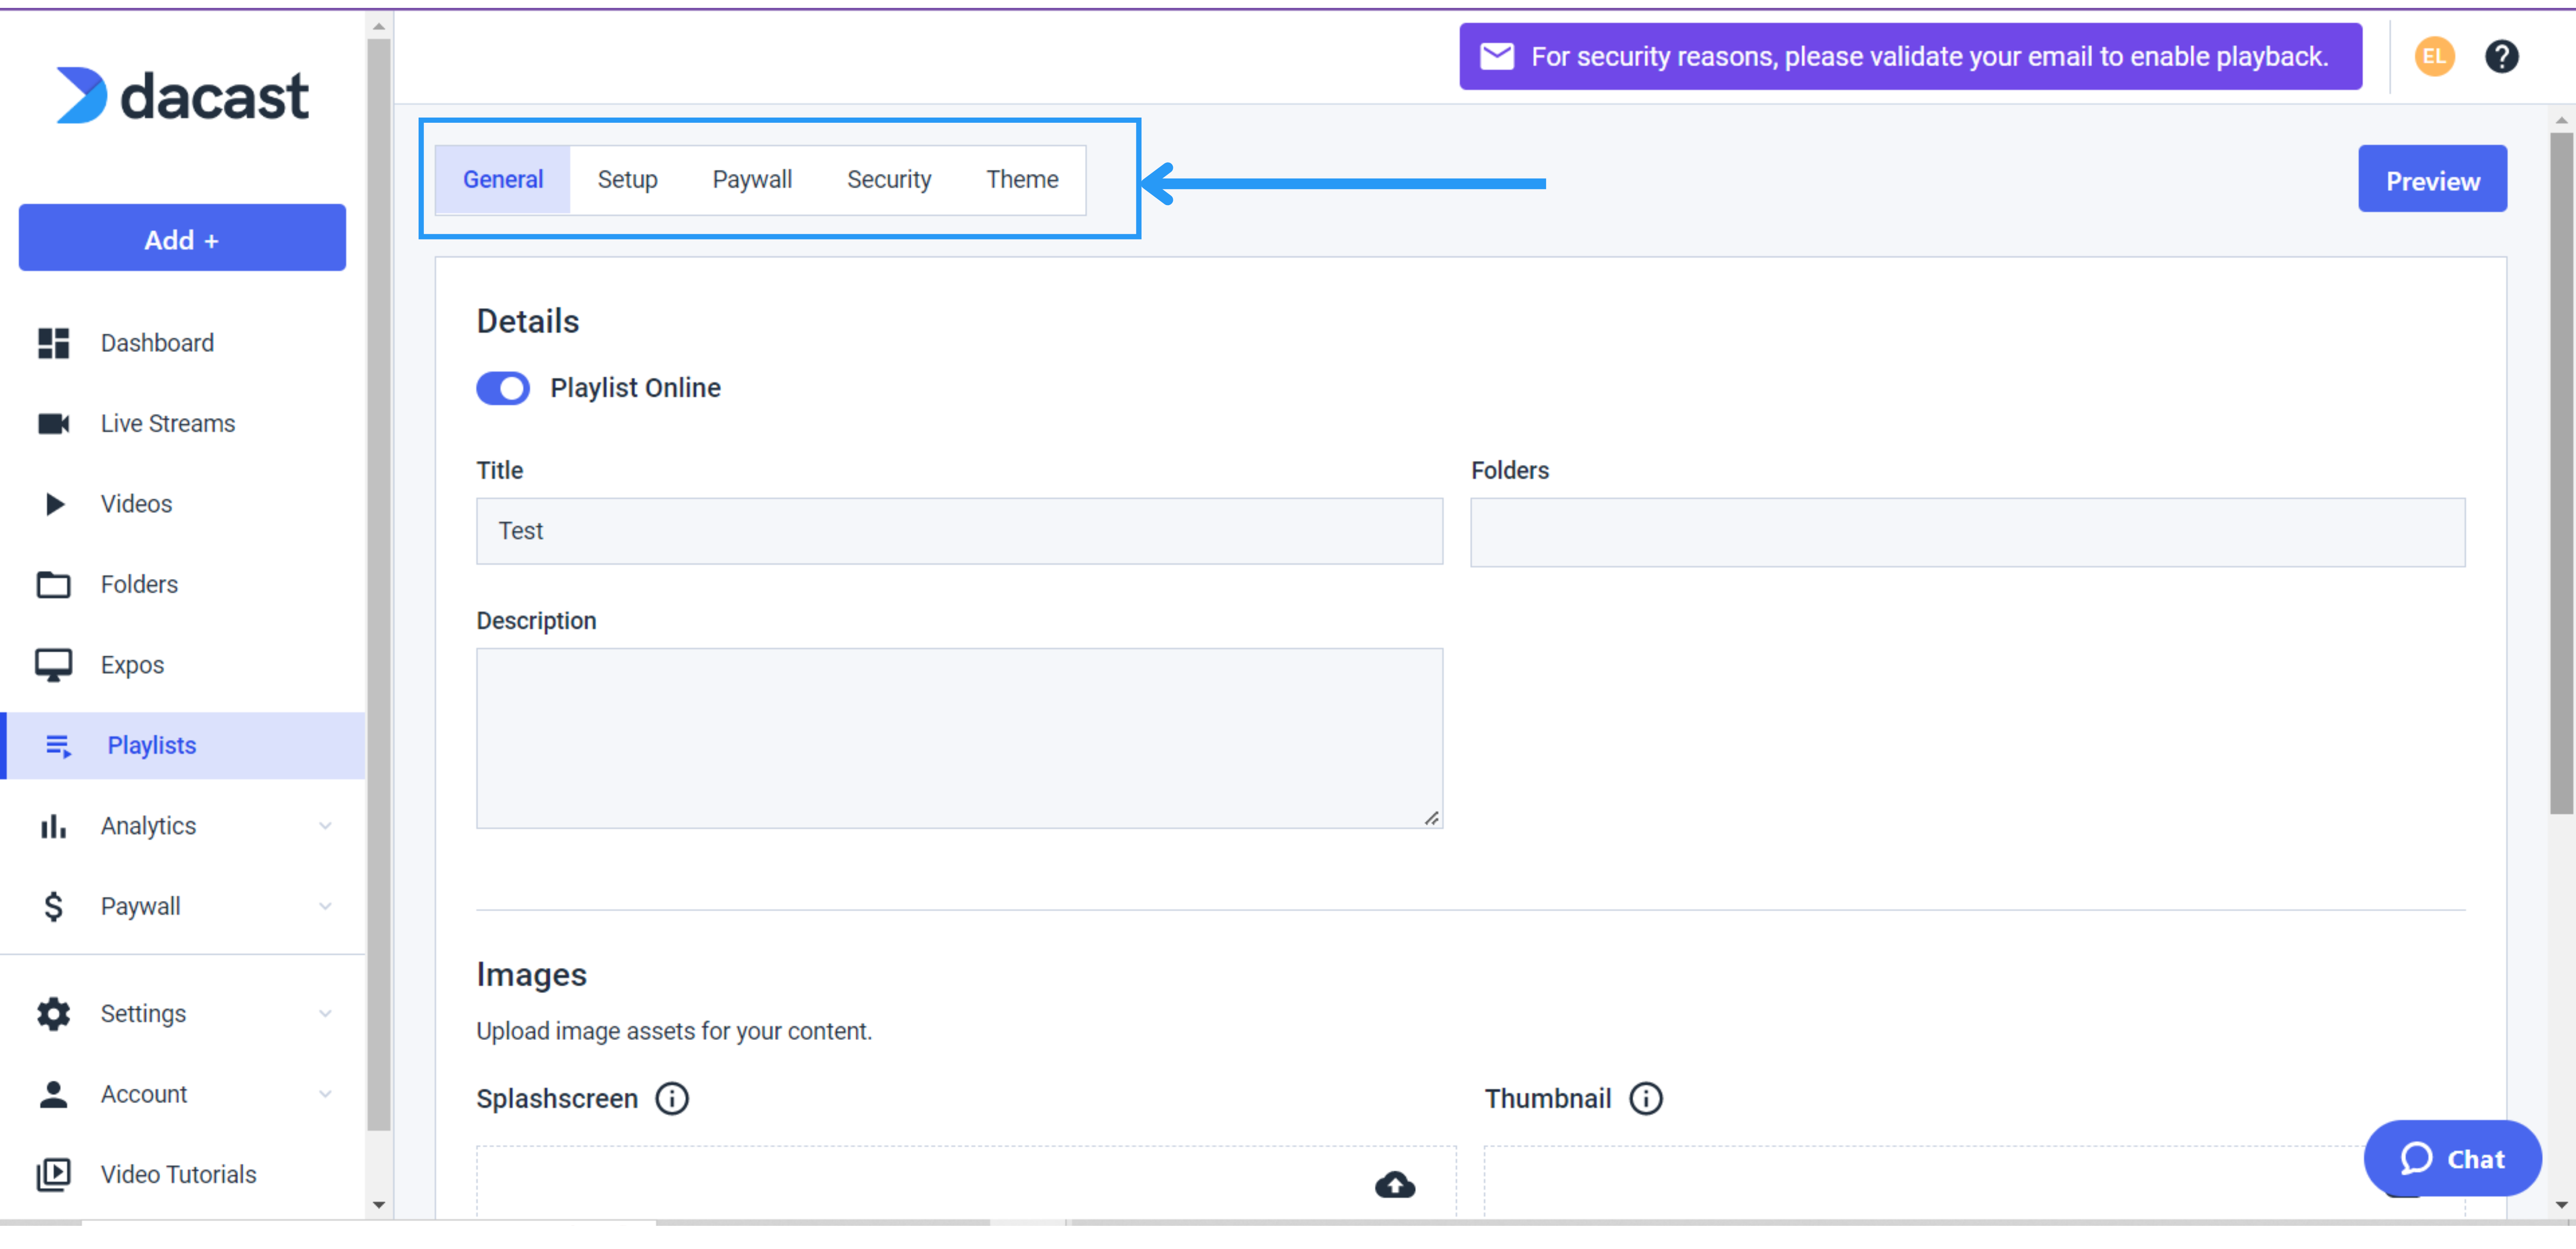
Task: Click the Videos play icon
Action: (55, 504)
